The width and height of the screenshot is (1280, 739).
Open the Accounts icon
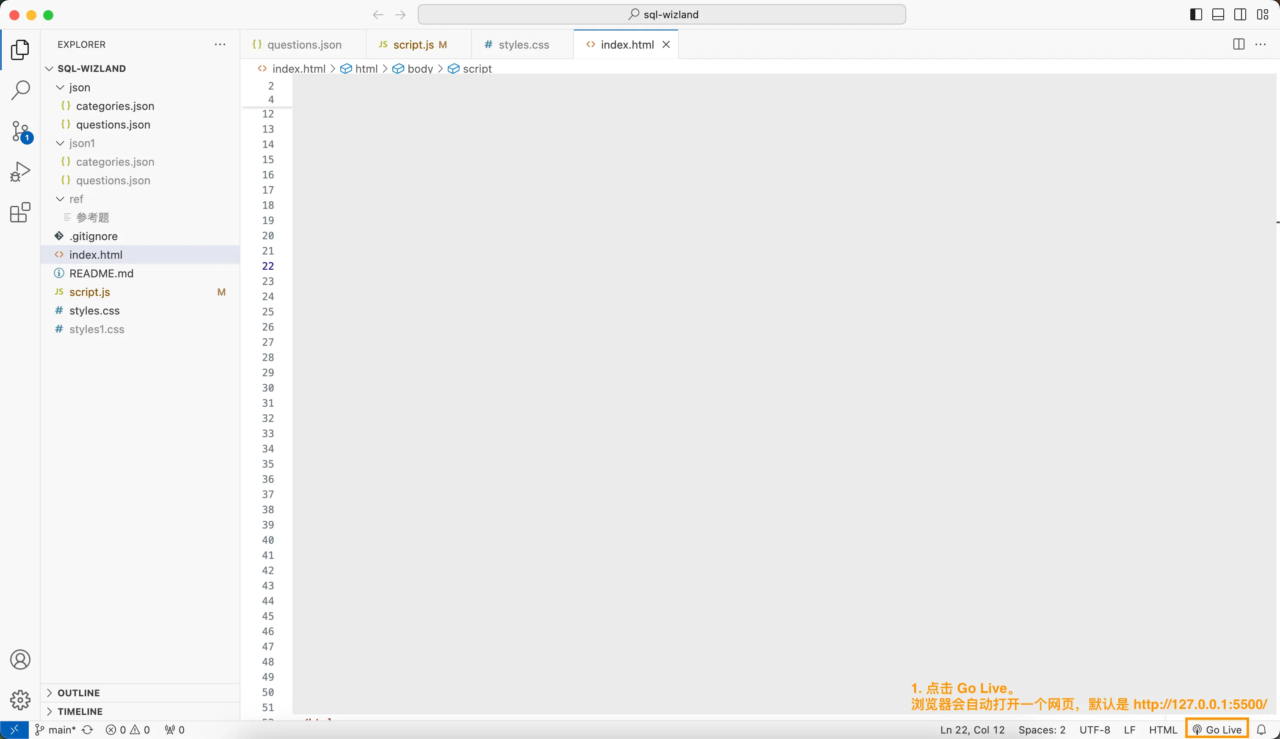coord(20,660)
